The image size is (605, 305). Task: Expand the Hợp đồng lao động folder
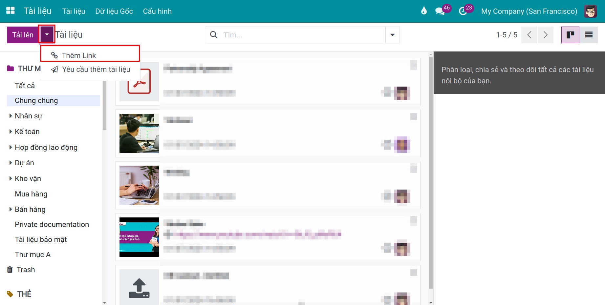point(11,147)
